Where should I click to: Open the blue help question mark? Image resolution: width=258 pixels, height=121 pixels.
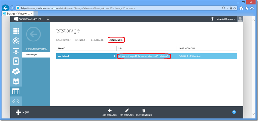click(x=234, y=112)
